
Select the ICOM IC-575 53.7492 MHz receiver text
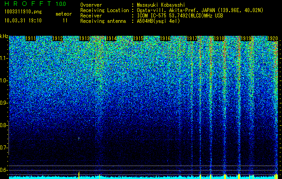point(180,16)
